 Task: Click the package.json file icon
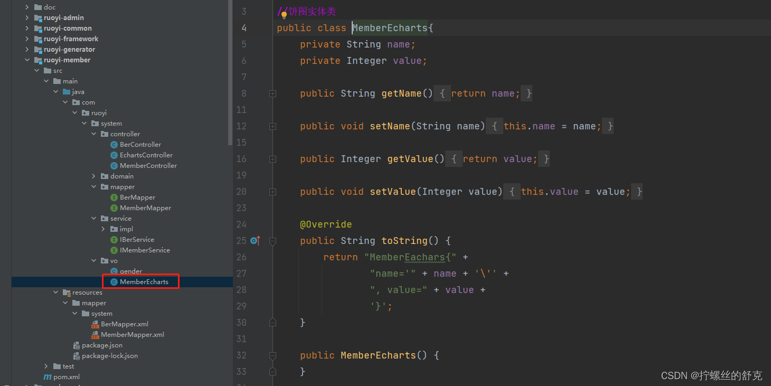coord(77,345)
